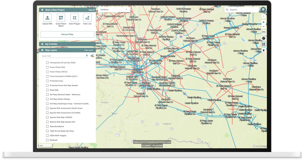
Task: Click the Upload KML label
Action: [x=48, y=24]
